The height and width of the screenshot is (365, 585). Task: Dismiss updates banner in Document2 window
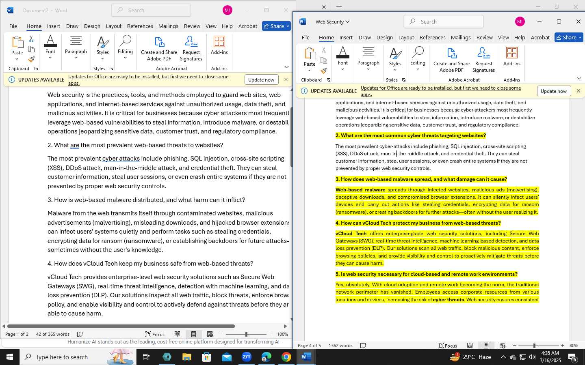click(286, 79)
